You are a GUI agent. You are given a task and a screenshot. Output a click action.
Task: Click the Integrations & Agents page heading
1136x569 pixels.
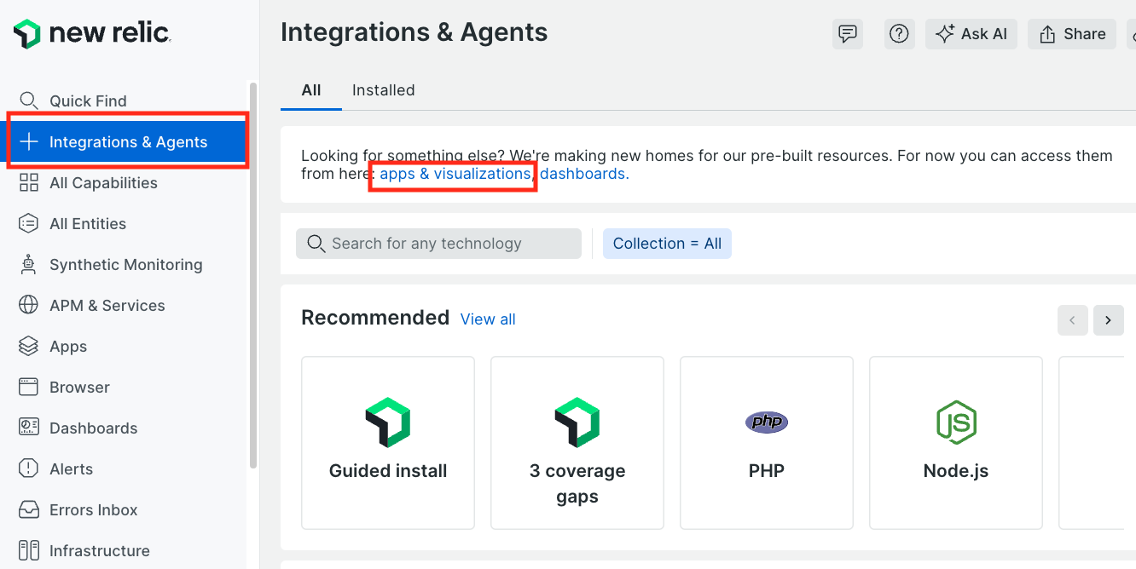click(x=414, y=32)
